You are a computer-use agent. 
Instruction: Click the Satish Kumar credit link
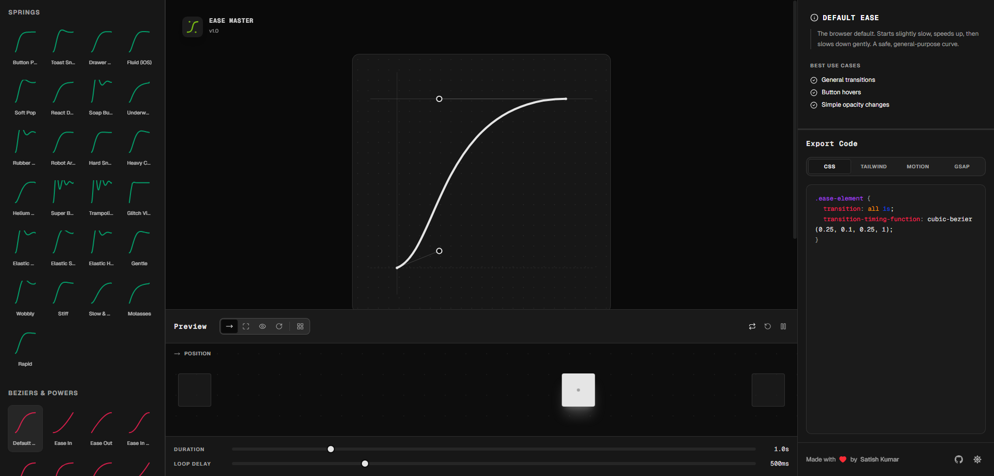point(880,459)
